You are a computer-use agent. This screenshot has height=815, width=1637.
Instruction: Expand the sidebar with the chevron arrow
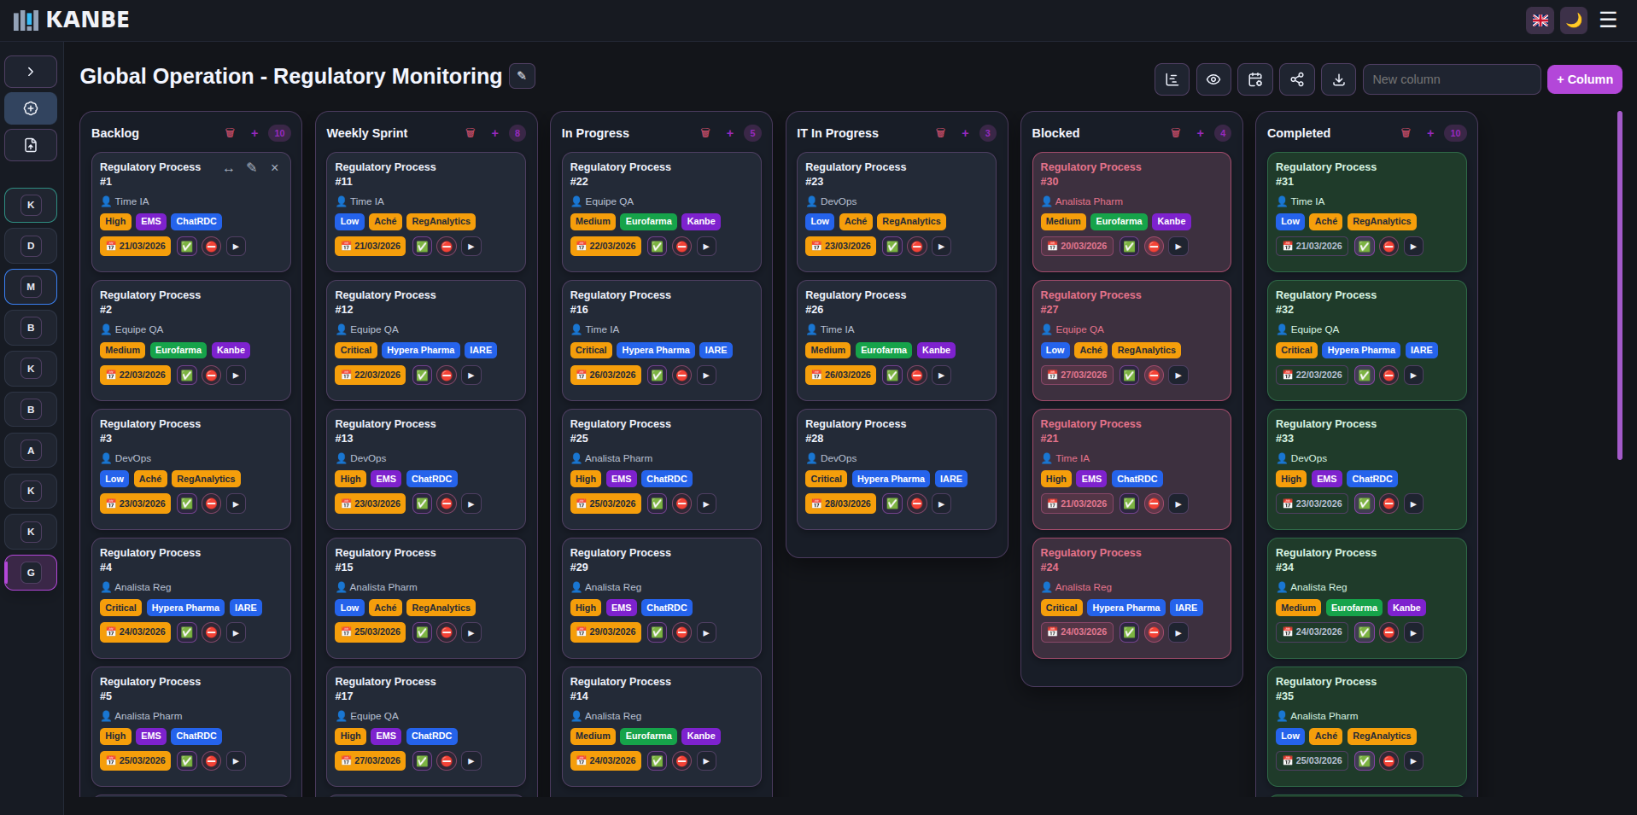30,72
